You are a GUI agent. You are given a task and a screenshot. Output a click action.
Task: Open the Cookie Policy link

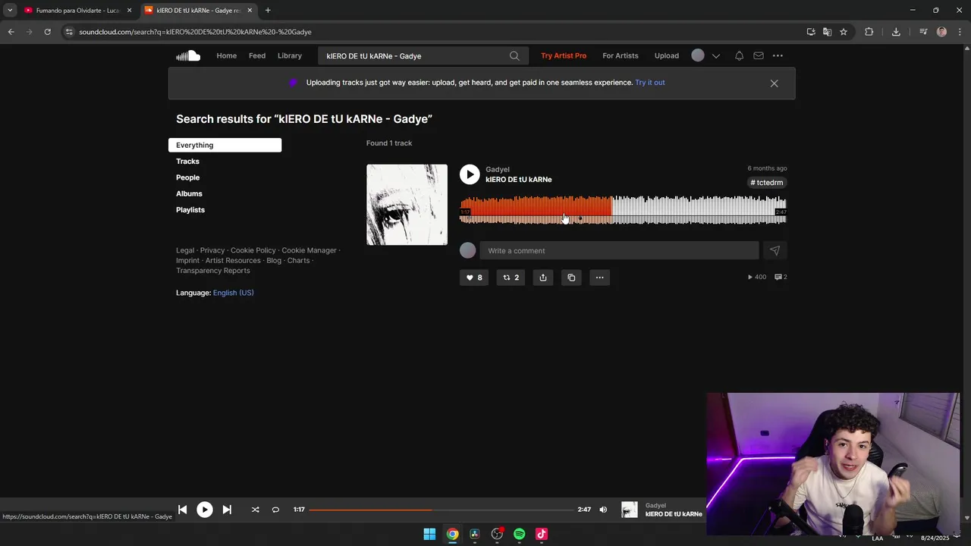253,250
